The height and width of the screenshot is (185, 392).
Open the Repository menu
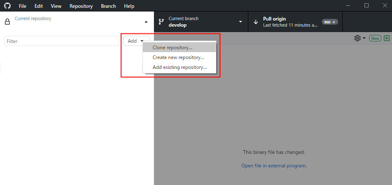click(x=81, y=6)
